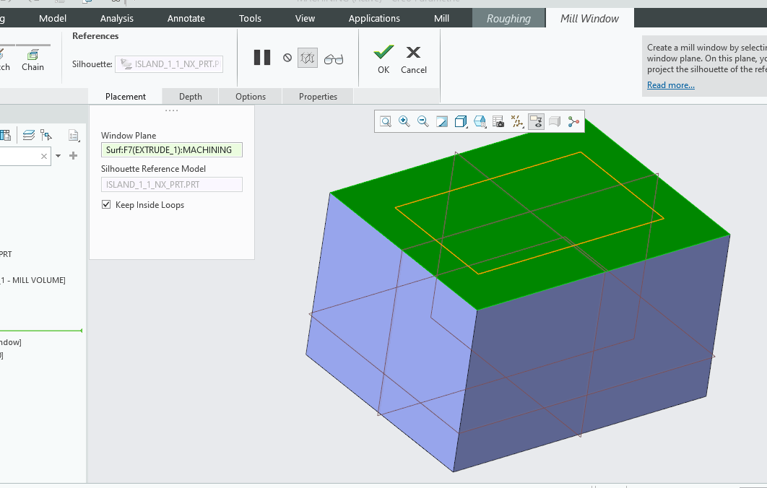Open the datum display filters dropdown
Viewport: 767px width, 488px height.
click(517, 122)
